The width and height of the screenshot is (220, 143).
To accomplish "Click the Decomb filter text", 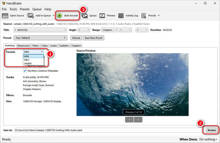I will 27,95.
